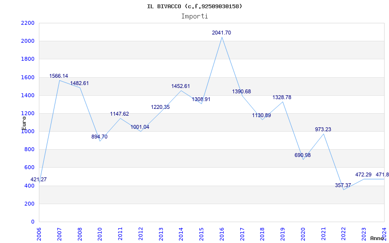Click the 2011 x-axis year label

[x=120, y=234]
